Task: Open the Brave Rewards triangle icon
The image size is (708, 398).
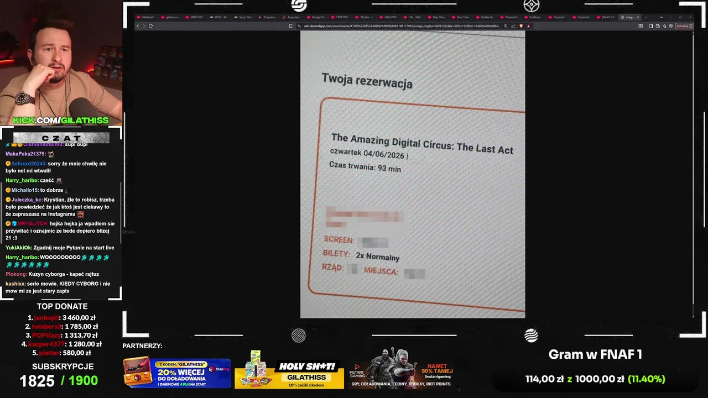Action: (x=528, y=26)
